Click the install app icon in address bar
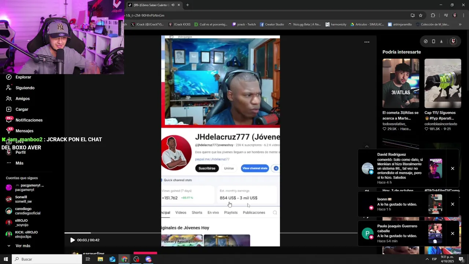Screen dimensions: 469x264 413,15
